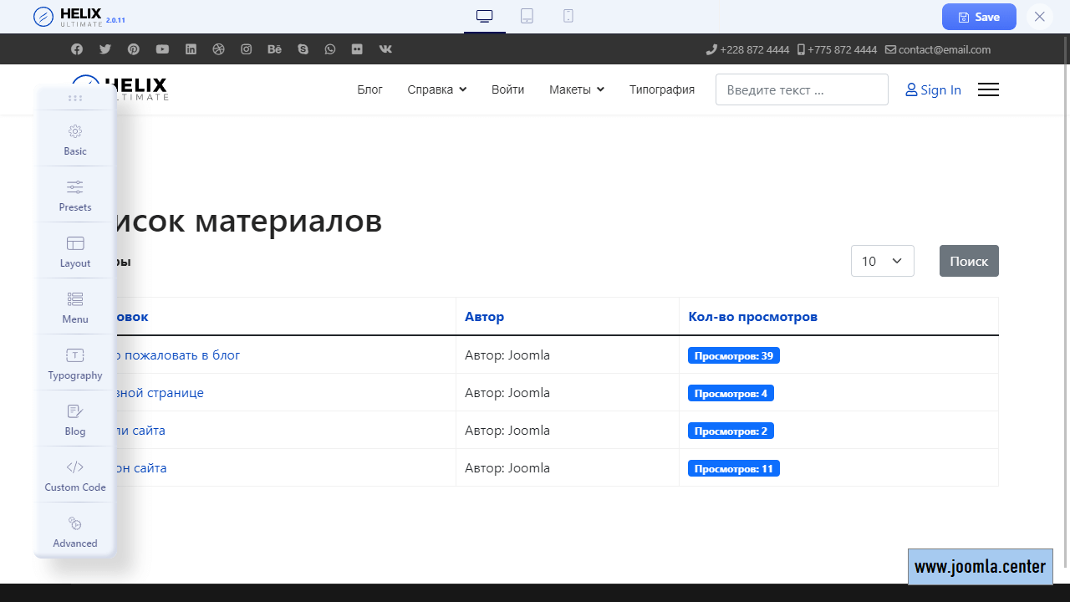Click the Поиск button

pos(969,261)
